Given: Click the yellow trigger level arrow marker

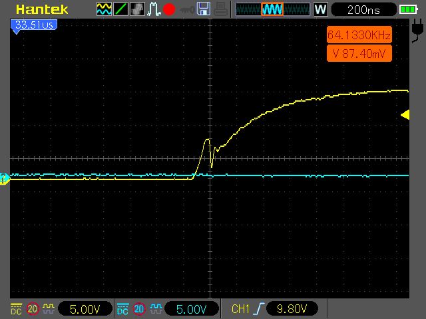Looking at the screenshot, I should 405,115.
